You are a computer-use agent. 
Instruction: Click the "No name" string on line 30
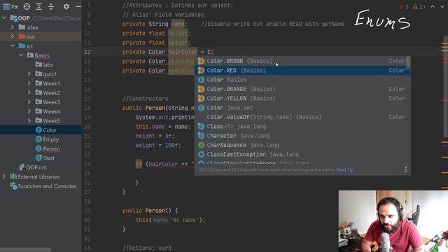click(x=184, y=220)
